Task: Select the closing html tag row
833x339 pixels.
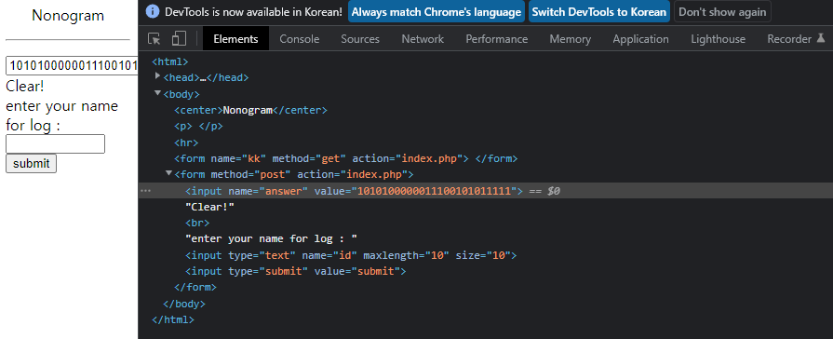Action: point(486,319)
